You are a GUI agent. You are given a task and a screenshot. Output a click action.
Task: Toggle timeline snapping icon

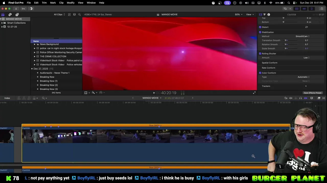pos(306,98)
